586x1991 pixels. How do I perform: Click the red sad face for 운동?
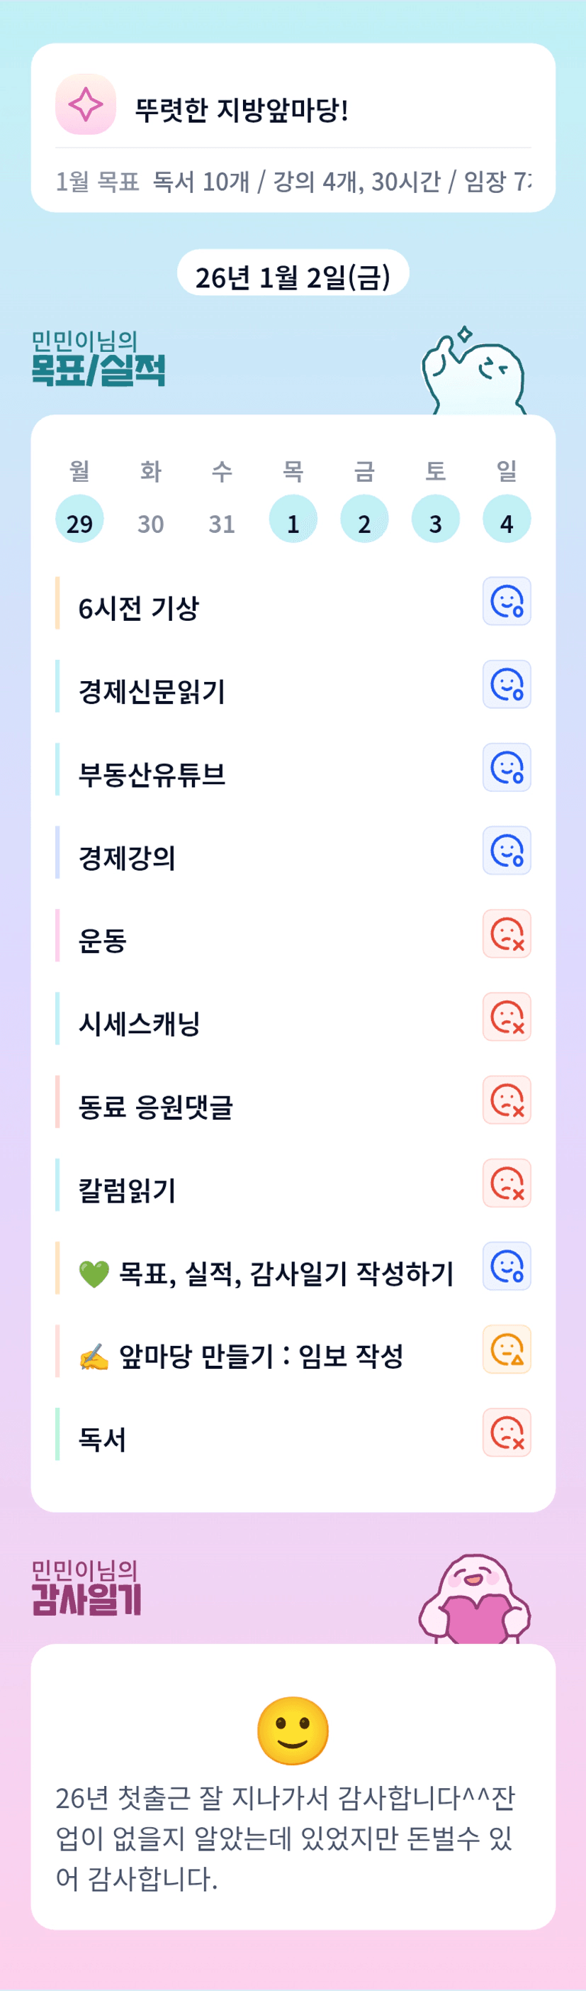pos(507,934)
